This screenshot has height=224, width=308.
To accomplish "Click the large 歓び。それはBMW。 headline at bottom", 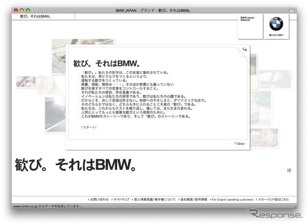I will pyautogui.click(x=76, y=165).
